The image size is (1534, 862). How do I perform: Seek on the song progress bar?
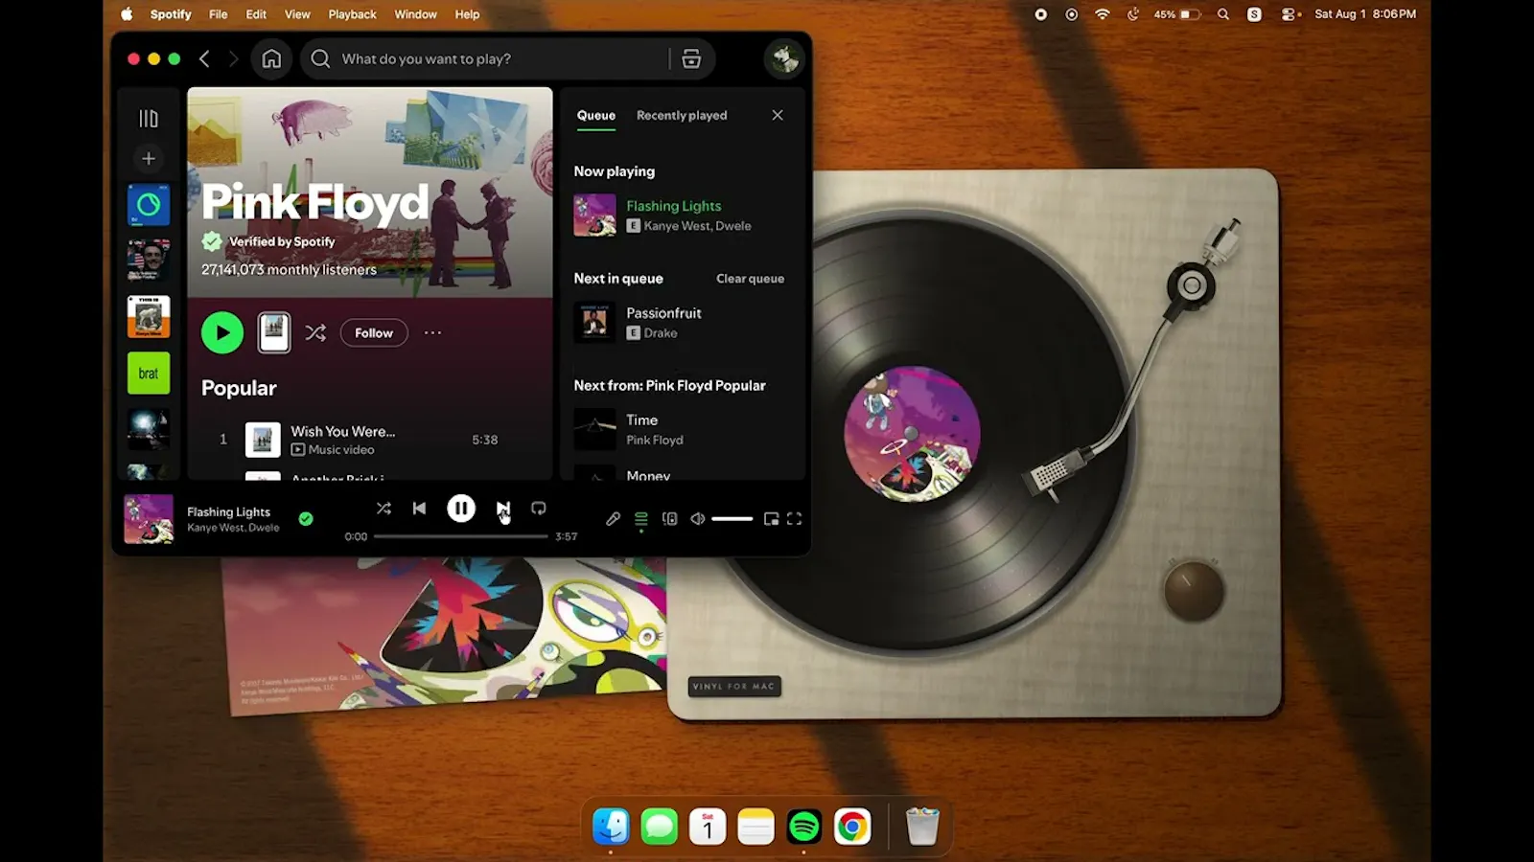461,536
